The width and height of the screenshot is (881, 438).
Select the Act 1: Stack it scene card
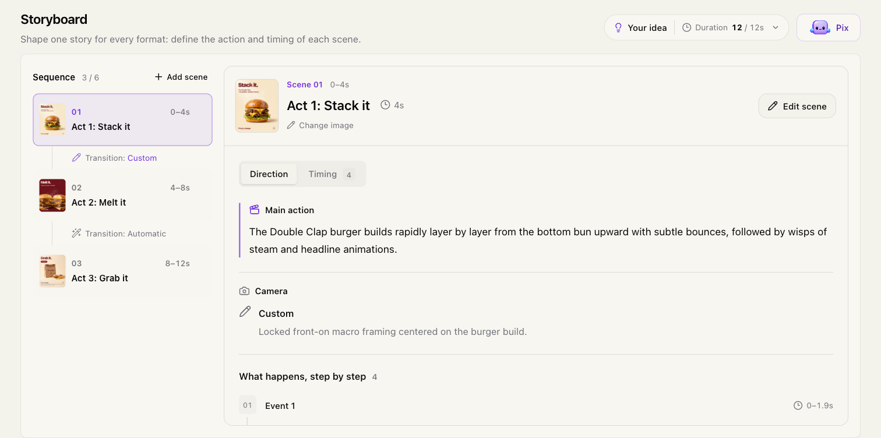[122, 119]
